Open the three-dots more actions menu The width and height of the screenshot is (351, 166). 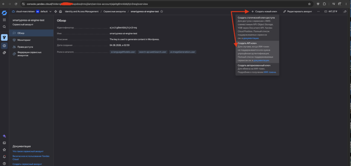(318, 11)
